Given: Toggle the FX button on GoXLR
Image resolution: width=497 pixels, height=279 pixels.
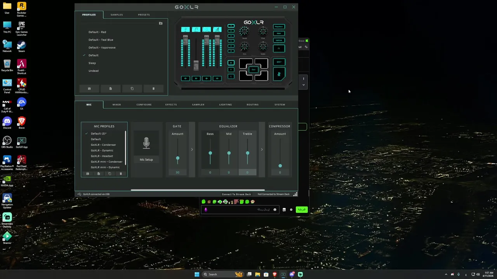Looking at the screenshot, I should click(x=279, y=48).
